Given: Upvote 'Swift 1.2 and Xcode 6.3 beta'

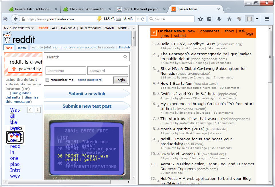Looking at the screenshot, I should click(x=158, y=94).
